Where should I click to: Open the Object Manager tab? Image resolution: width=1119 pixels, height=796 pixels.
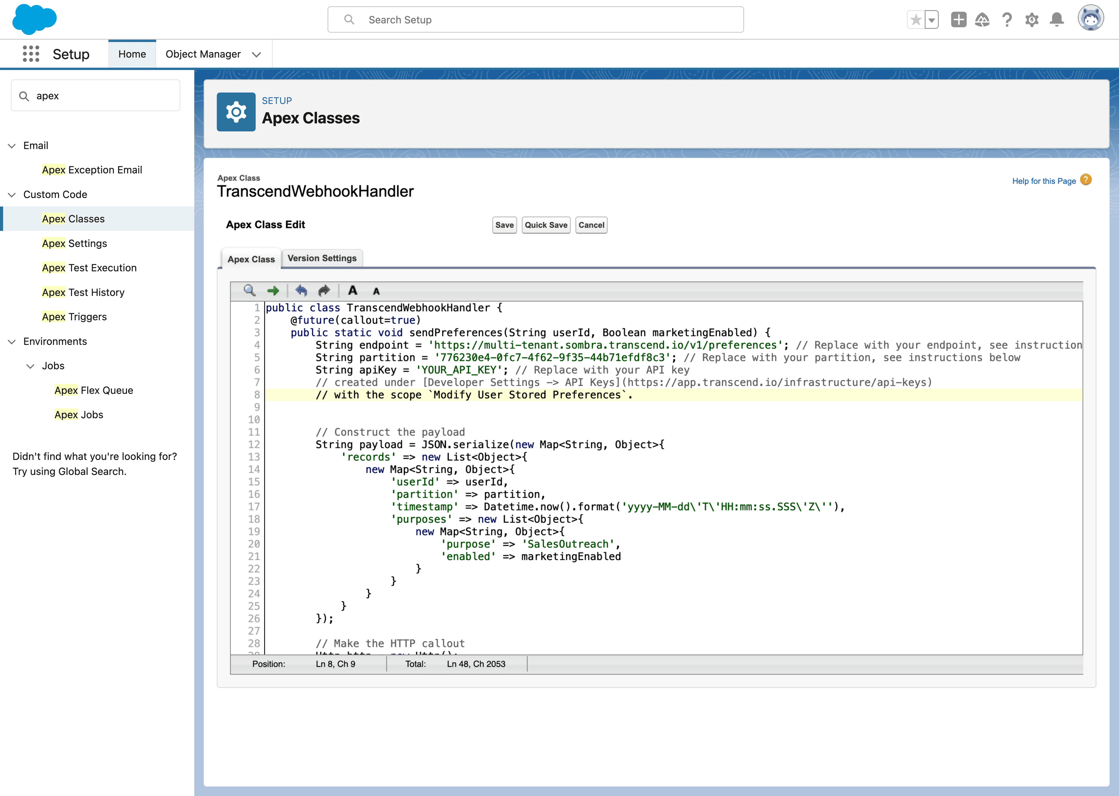[203, 54]
